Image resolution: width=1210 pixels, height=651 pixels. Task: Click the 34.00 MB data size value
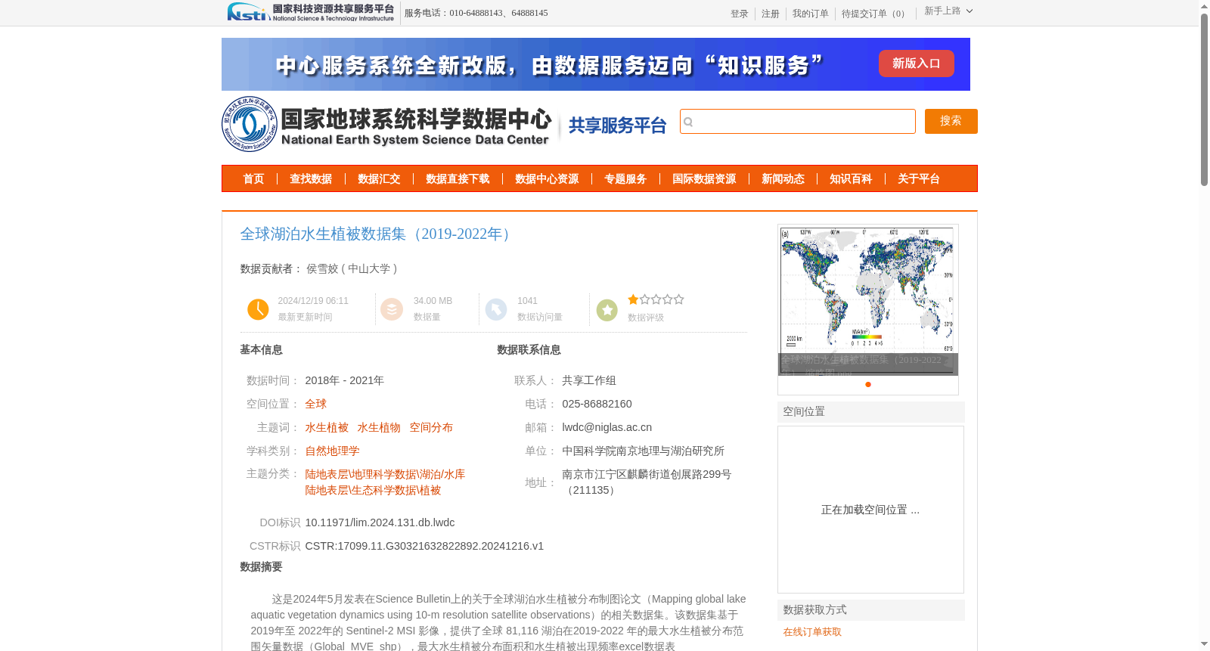click(433, 301)
